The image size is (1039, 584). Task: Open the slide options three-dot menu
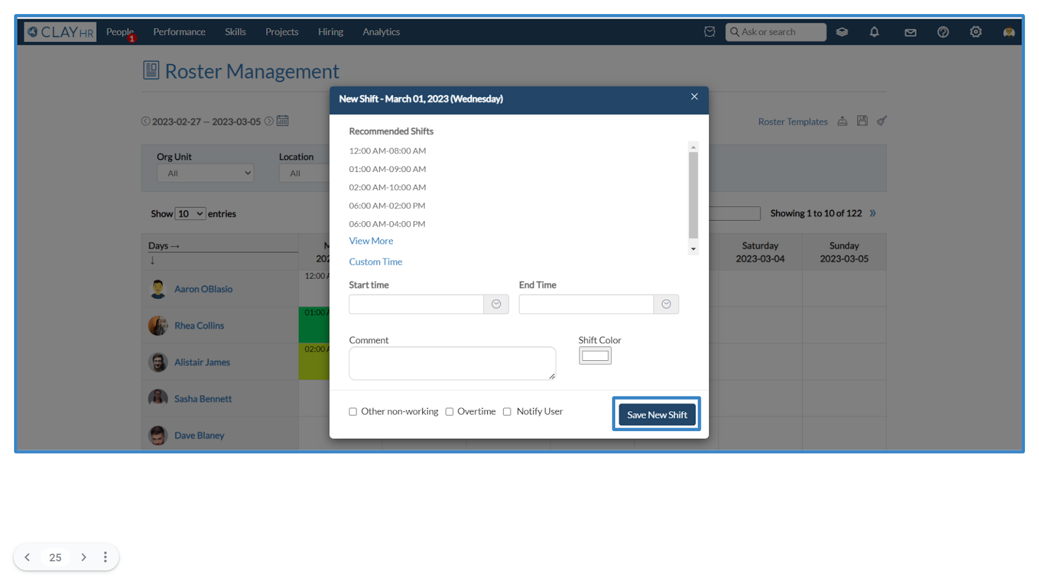105,557
